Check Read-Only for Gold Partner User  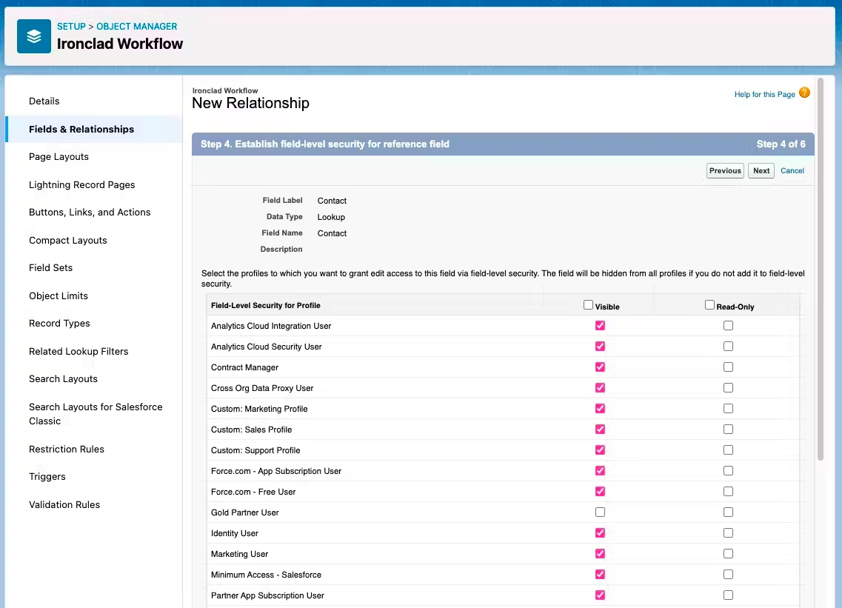[728, 512]
